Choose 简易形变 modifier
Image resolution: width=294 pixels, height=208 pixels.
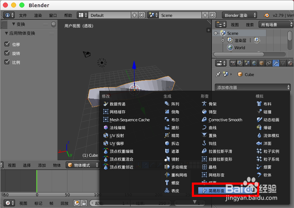(x=225, y=190)
